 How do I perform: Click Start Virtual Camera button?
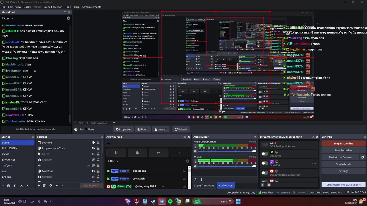click(340, 157)
